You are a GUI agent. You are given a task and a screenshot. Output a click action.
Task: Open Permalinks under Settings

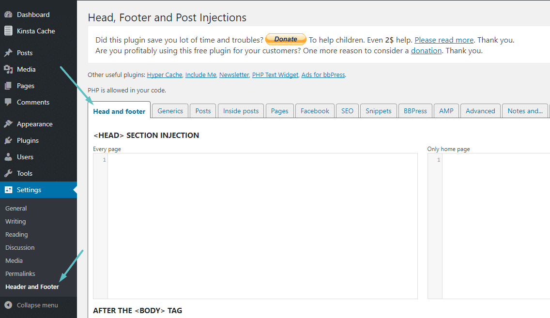pos(20,273)
